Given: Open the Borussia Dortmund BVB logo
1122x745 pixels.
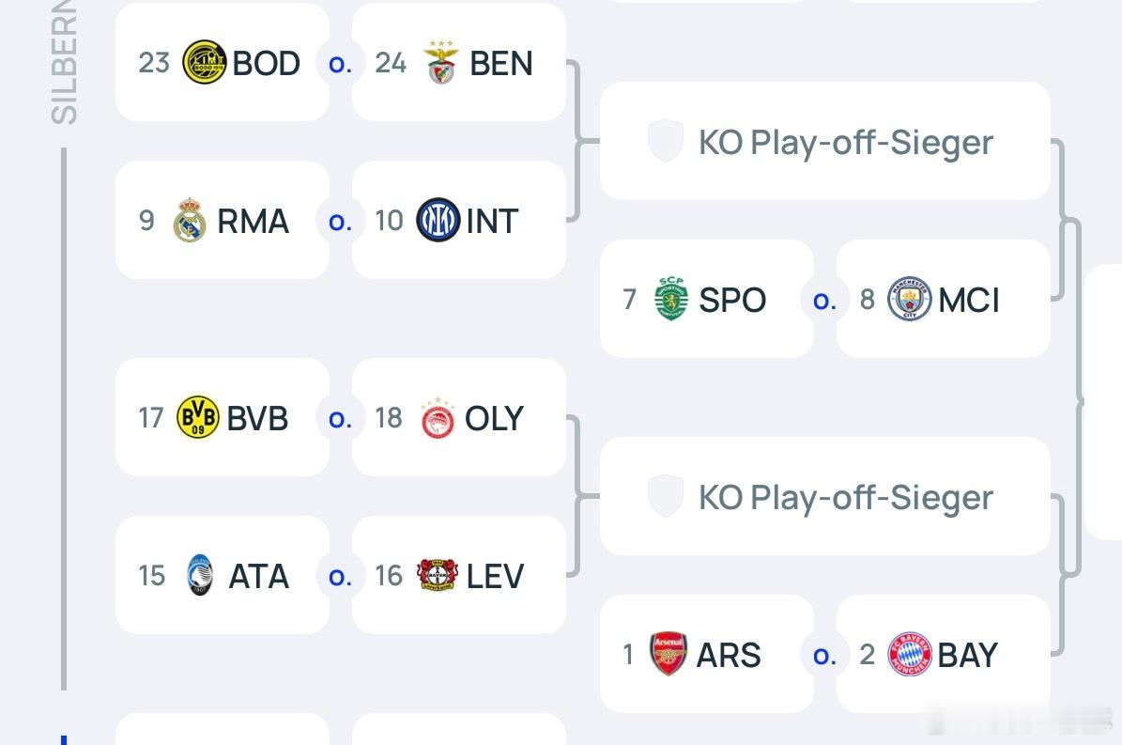Looking at the screenshot, I should (x=198, y=417).
